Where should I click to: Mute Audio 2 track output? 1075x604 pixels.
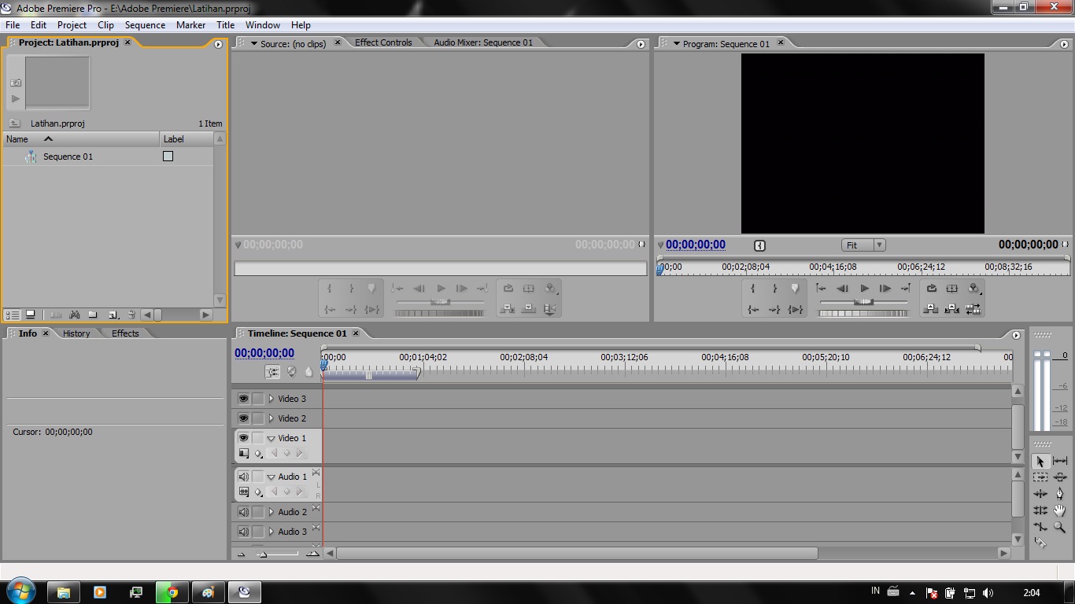coord(243,512)
